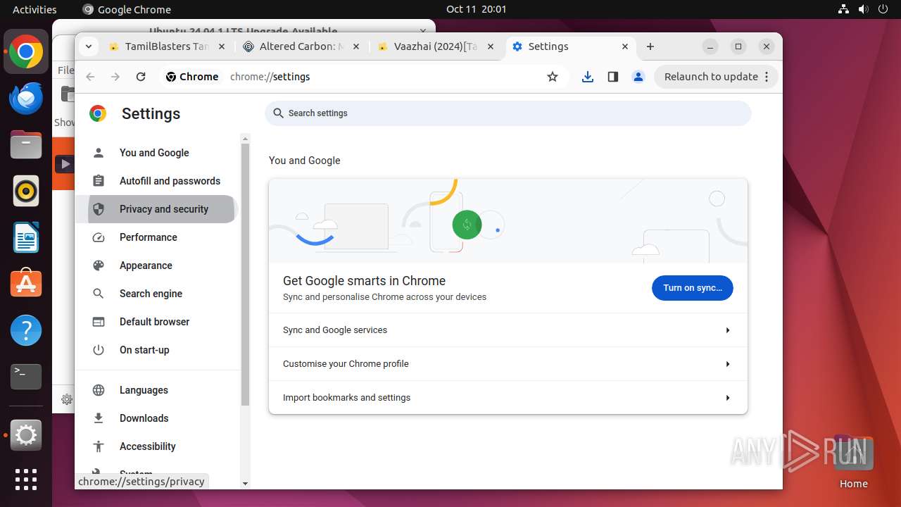Switch to the Altered Carbon tab
The image size is (901, 507).
(301, 46)
